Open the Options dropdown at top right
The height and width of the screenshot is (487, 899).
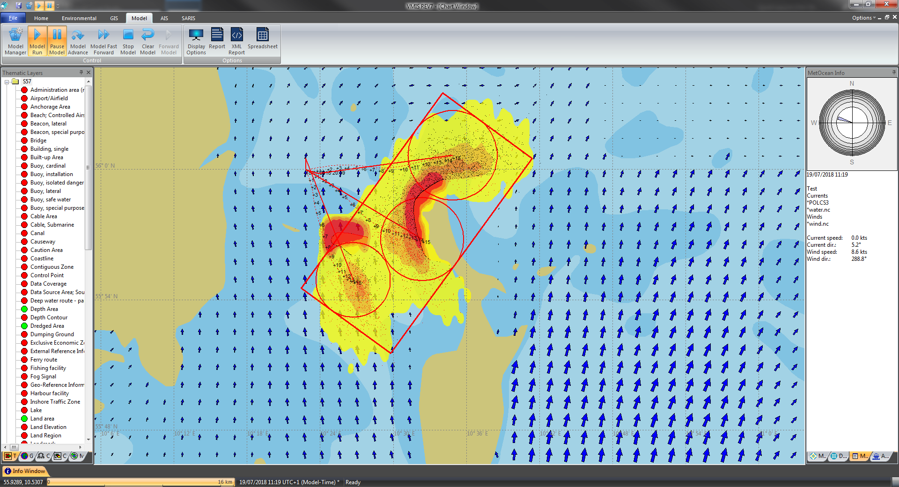tap(863, 18)
